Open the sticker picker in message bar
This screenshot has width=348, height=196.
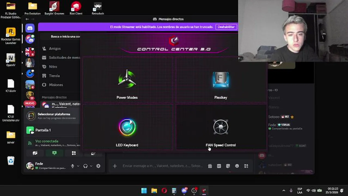pyautogui.click(x=228, y=166)
